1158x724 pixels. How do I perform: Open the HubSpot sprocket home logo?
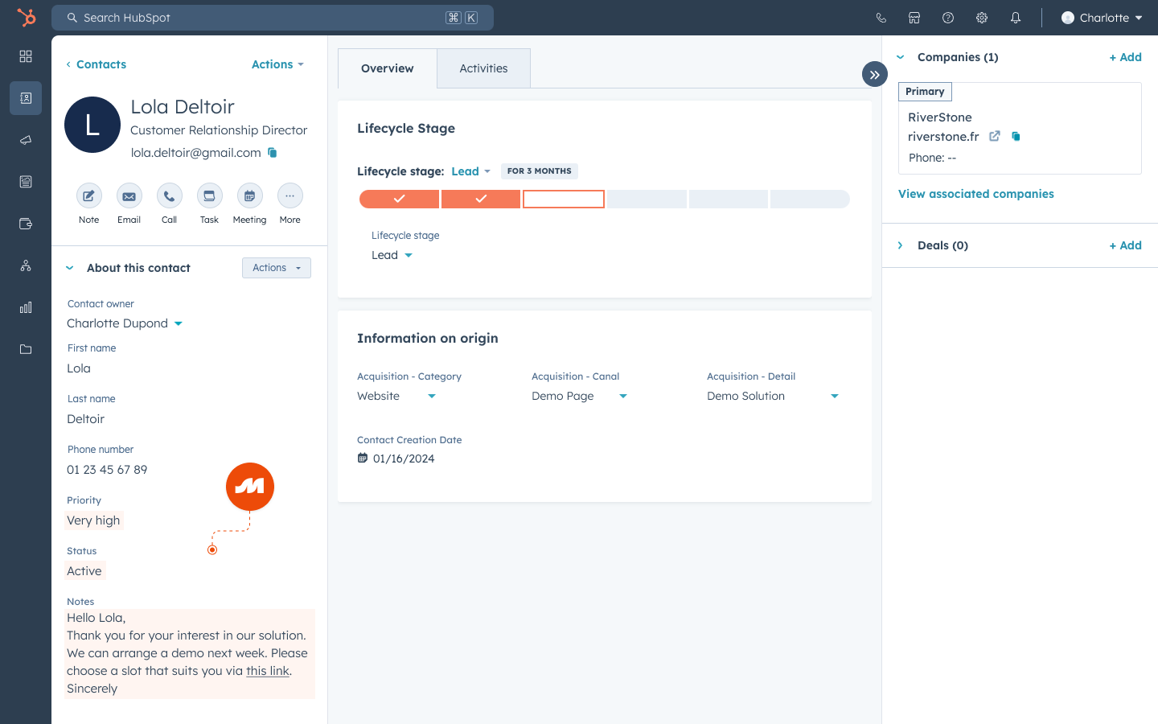tap(26, 18)
